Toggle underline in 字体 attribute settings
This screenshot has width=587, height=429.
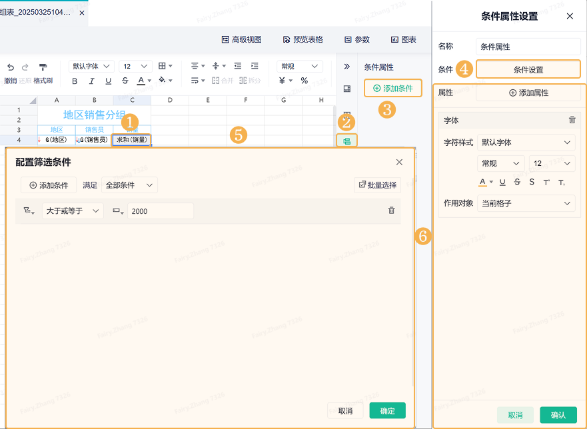pos(502,183)
